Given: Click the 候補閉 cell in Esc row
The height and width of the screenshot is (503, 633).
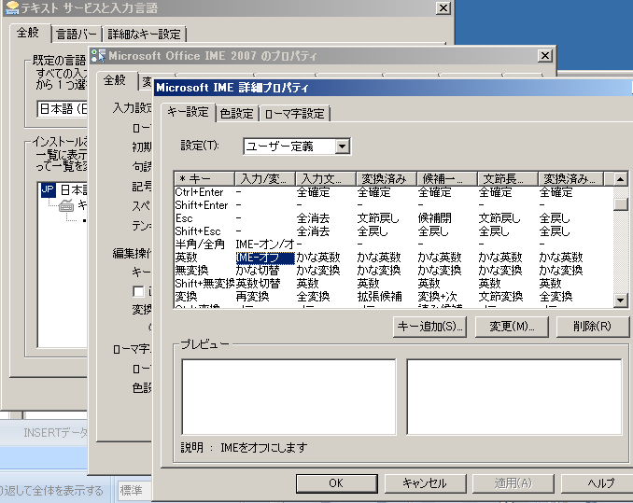Looking at the screenshot, I should [x=435, y=218].
